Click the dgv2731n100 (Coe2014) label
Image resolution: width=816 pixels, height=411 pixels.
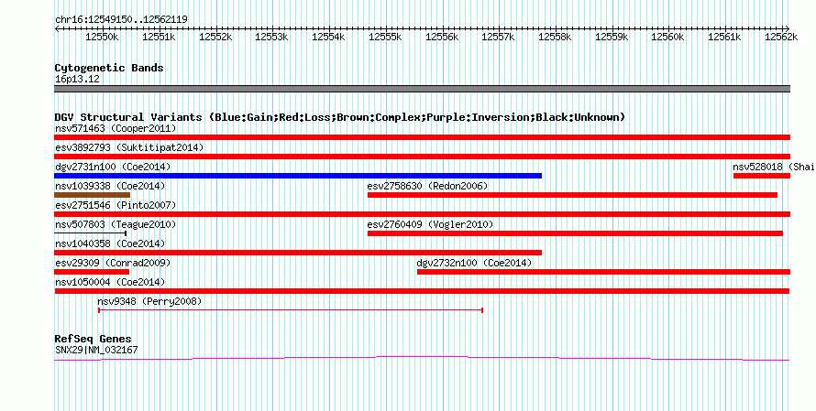coord(113,167)
